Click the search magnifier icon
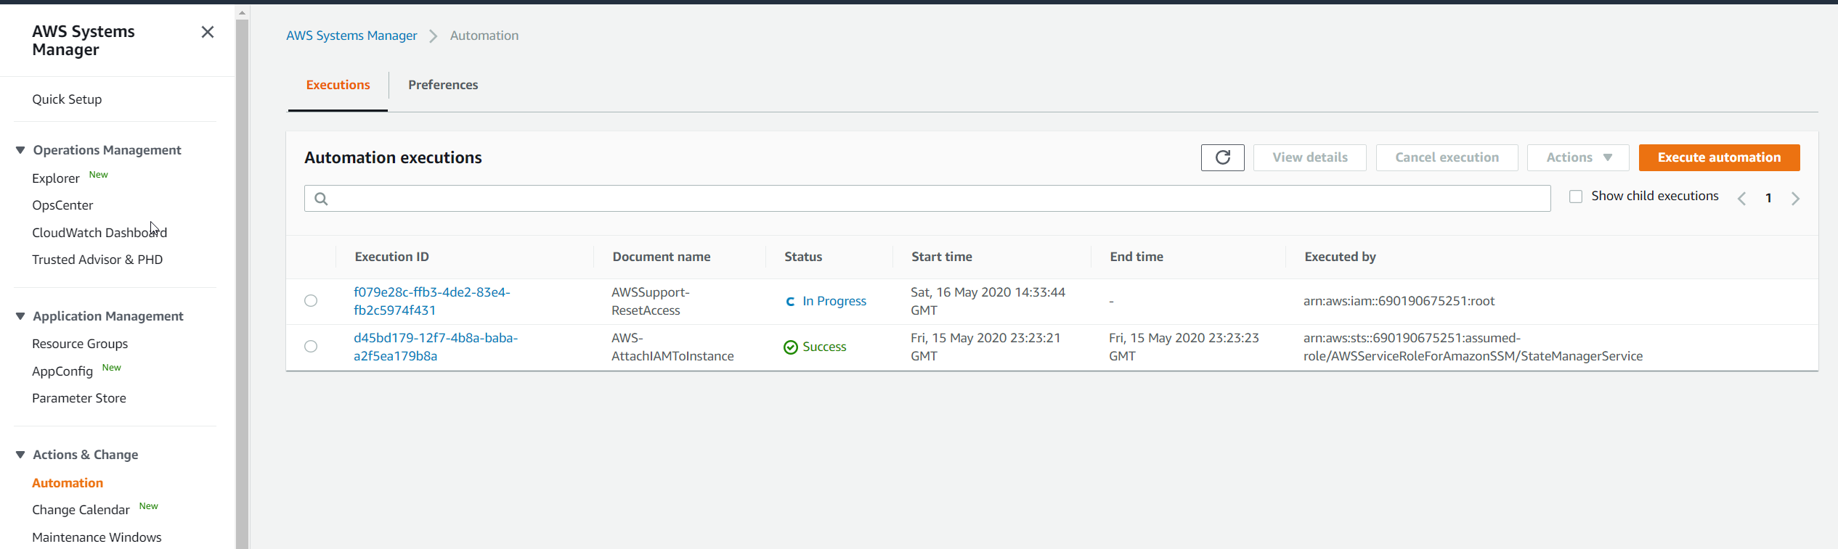This screenshot has width=1838, height=549. [x=321, y=199]
